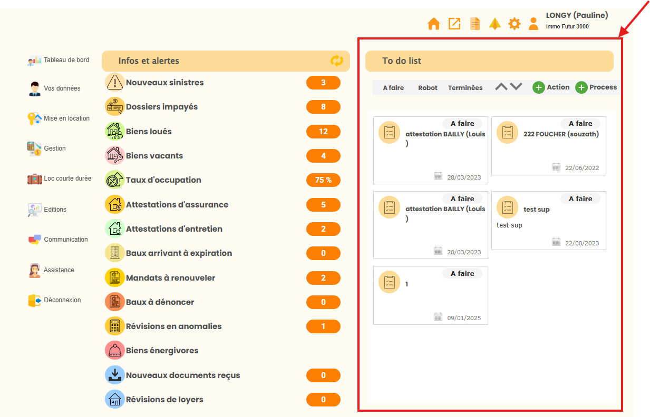This screenshot has height=417, width=650.
Task: Click the user profile icon
Action: [x=533, y=24]
